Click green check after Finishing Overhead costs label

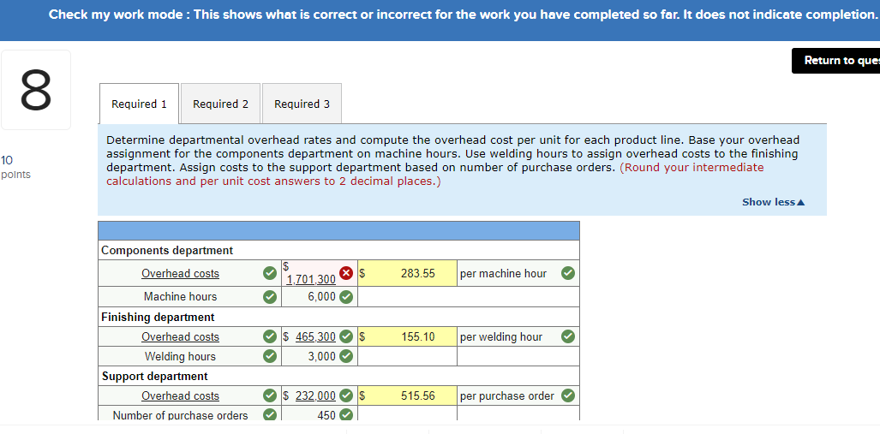(x=270, y=336)
